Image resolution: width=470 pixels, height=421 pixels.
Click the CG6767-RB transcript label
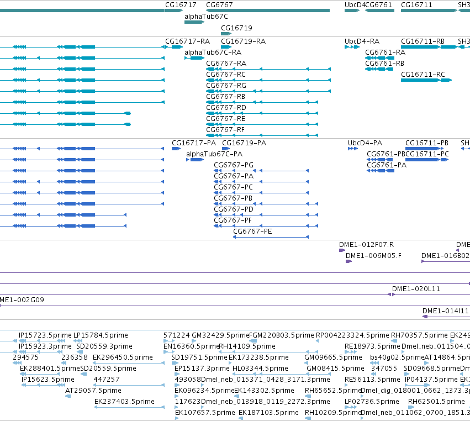pos(226,97)
